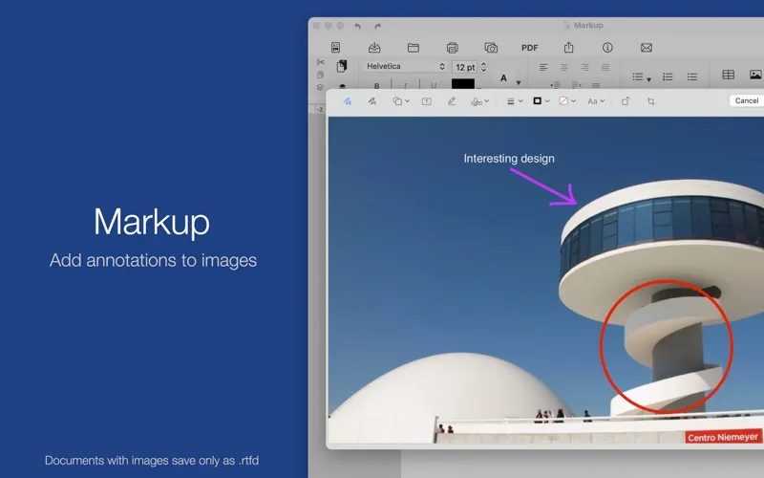Click the Mail envelope icon
Viewport: 764px width, 478px height.
coord(647,47)
